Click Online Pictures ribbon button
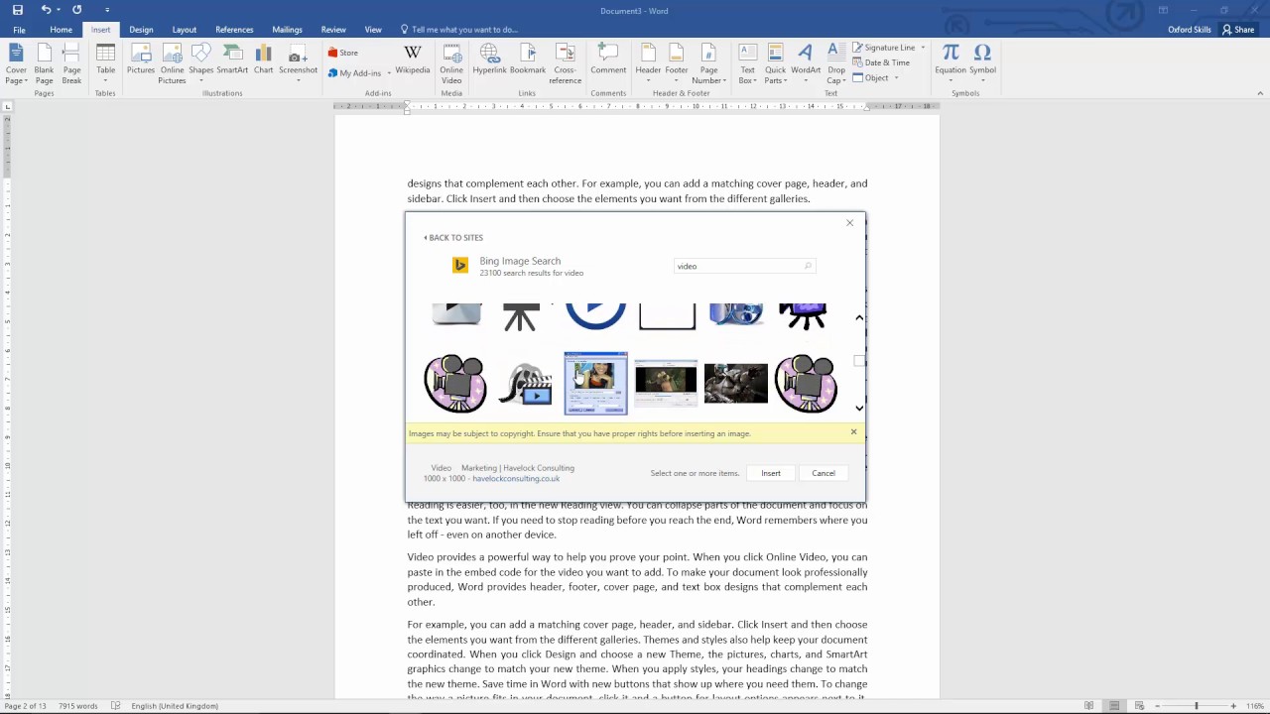Viewport: 1270px width, 714px height. (x=172, y=64)
